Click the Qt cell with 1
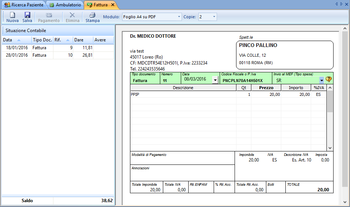The height and width of the screenshot is (207, 350). [244, 94]
